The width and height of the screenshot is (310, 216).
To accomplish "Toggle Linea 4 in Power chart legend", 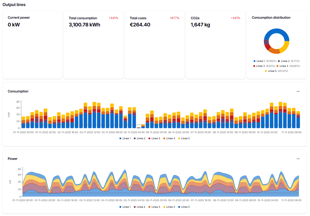I will [x=169, y=207].
